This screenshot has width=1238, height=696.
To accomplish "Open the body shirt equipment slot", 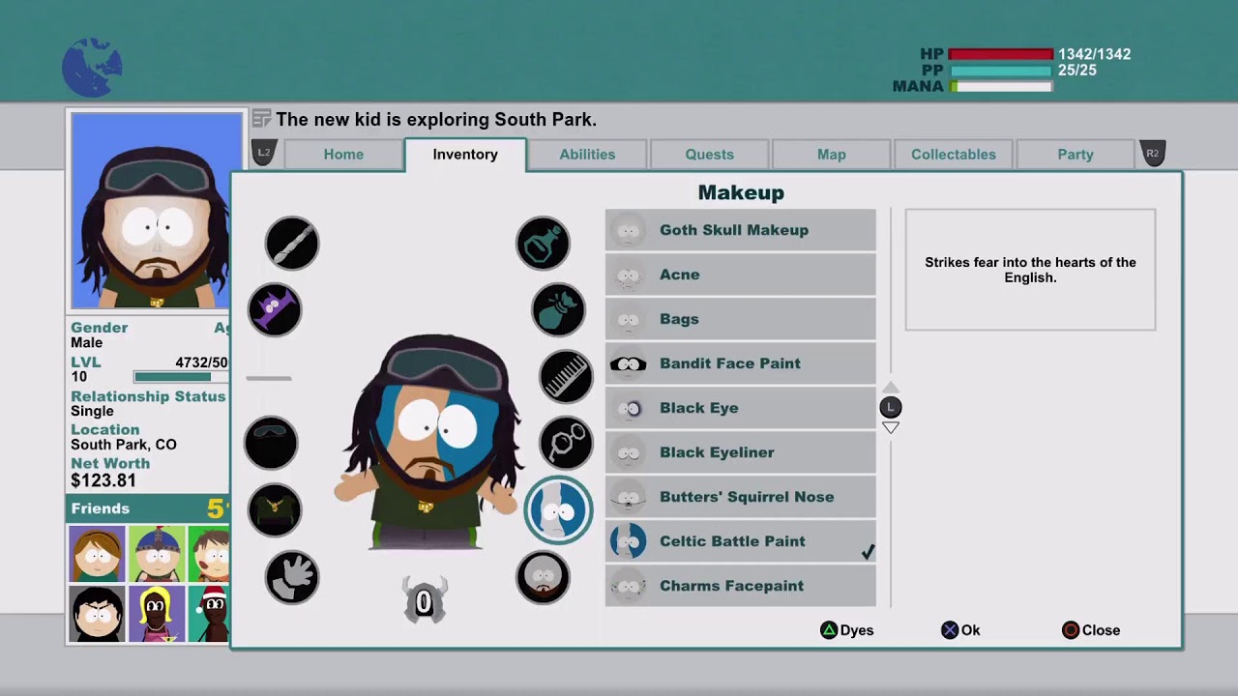I will (275, 509).
